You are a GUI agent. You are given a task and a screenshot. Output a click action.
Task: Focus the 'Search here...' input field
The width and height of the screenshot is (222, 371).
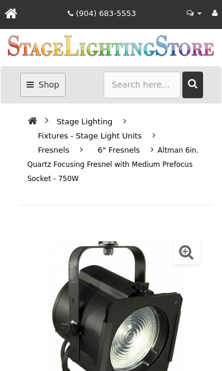(142, 85)
